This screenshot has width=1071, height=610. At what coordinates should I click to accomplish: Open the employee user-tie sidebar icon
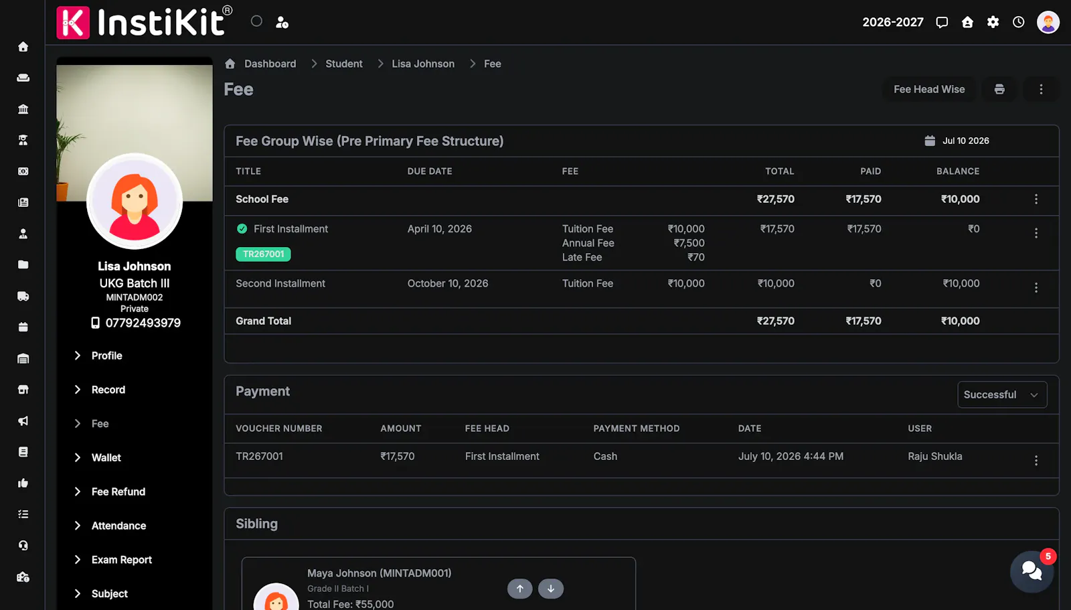click(23, 234)
